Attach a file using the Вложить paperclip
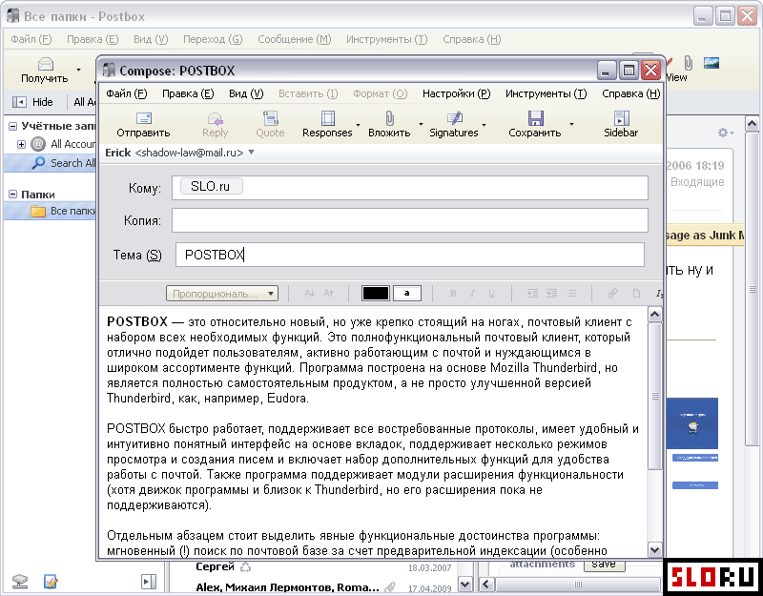The image size is (763, 596). (x=389, y=125)
